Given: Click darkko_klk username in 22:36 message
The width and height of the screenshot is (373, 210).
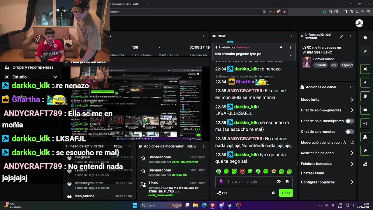Looking at the screenshot, I should (246, 155).
